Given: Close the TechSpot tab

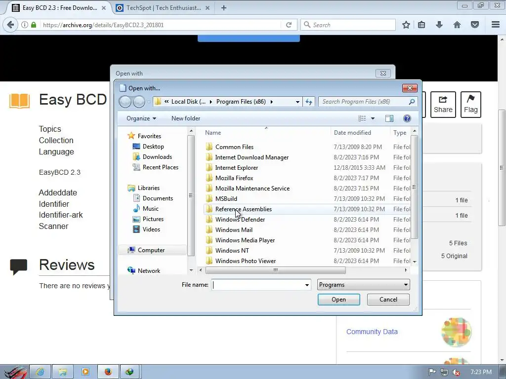Looking at the screenshot, I should click(x=208, y=8).
